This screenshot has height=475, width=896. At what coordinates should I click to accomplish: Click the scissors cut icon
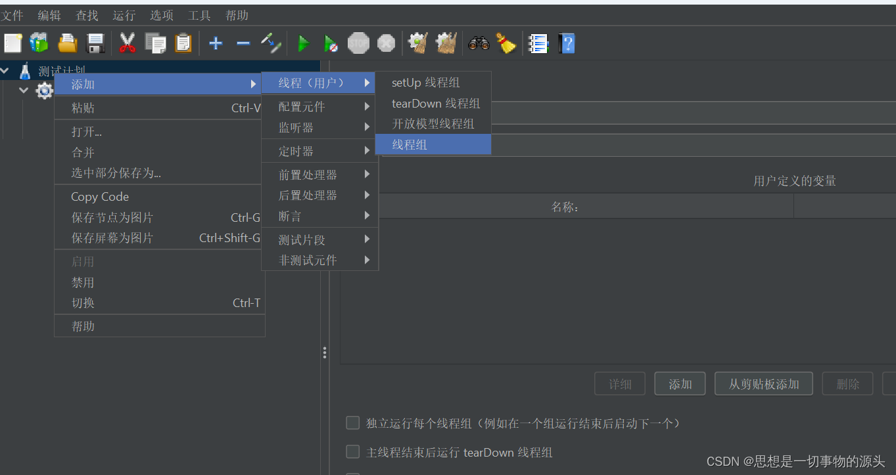click(x=128, y=43)
